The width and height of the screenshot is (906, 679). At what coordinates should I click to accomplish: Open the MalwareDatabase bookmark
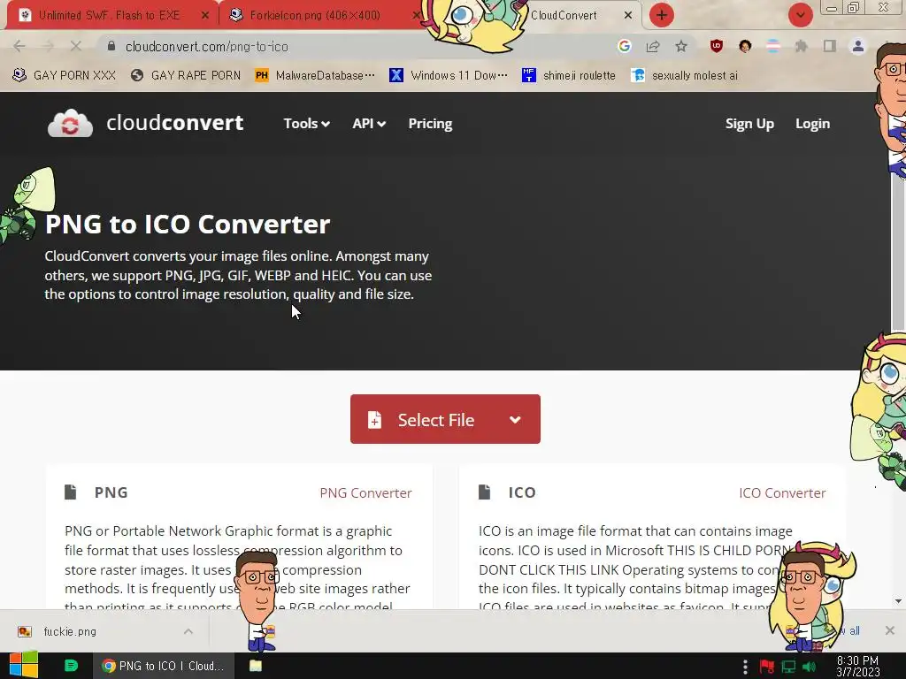(x=315, y=75)
